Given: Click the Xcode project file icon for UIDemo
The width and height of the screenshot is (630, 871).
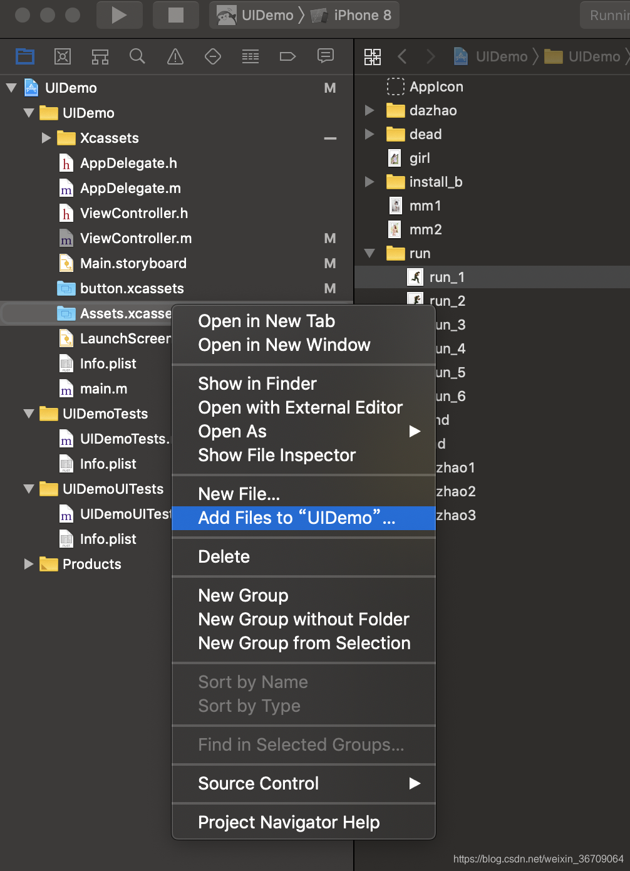Looking at the screenshot, I should (x=31, y=88).
